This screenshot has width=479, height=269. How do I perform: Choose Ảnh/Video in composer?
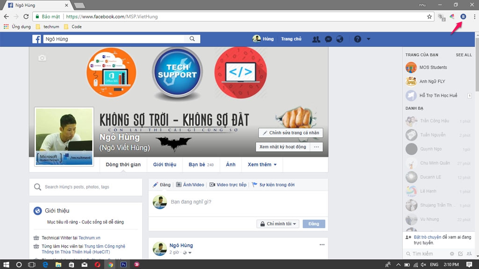click(190, 184)
